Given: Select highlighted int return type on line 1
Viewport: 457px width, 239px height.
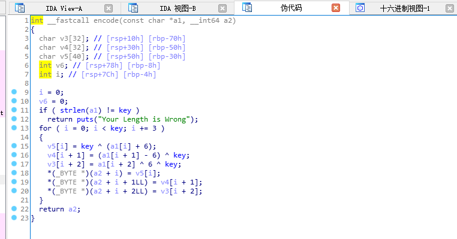Looking at the screenshot, I should click(x=37, y=20).
